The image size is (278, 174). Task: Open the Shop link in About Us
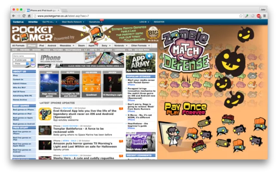[24, 76]
